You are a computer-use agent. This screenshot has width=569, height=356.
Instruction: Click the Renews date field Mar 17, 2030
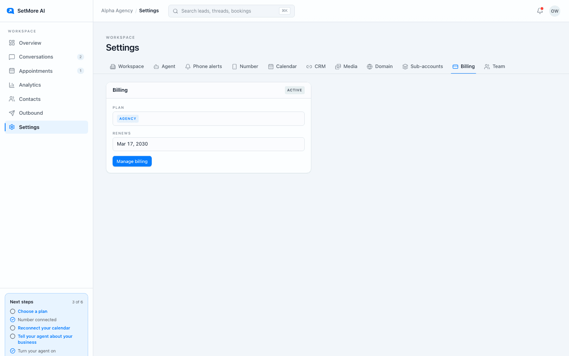coord(209,144)
